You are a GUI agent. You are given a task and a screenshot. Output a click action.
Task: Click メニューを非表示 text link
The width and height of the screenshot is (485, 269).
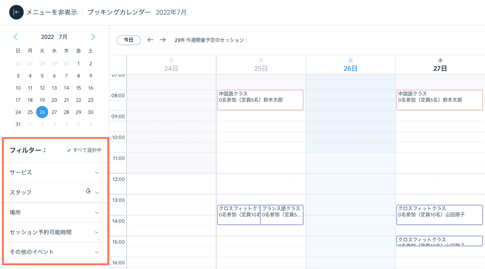click(51, 12)
